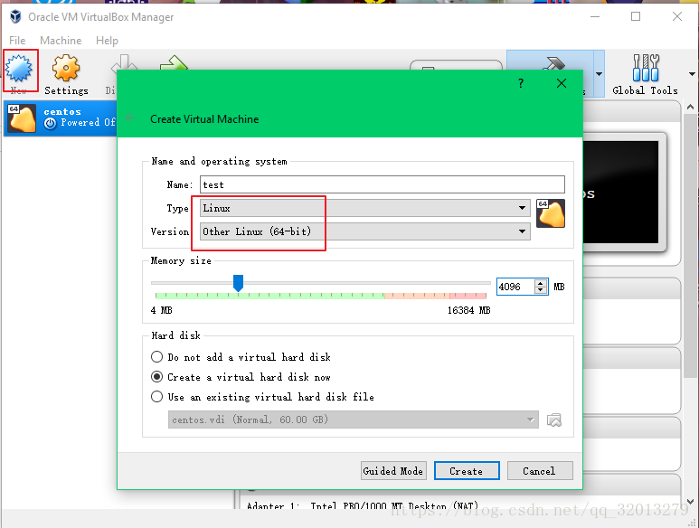Click the centos 64-bit OS icon in list
The height and width of the screenshot is (528, 699).
point(22,118)
